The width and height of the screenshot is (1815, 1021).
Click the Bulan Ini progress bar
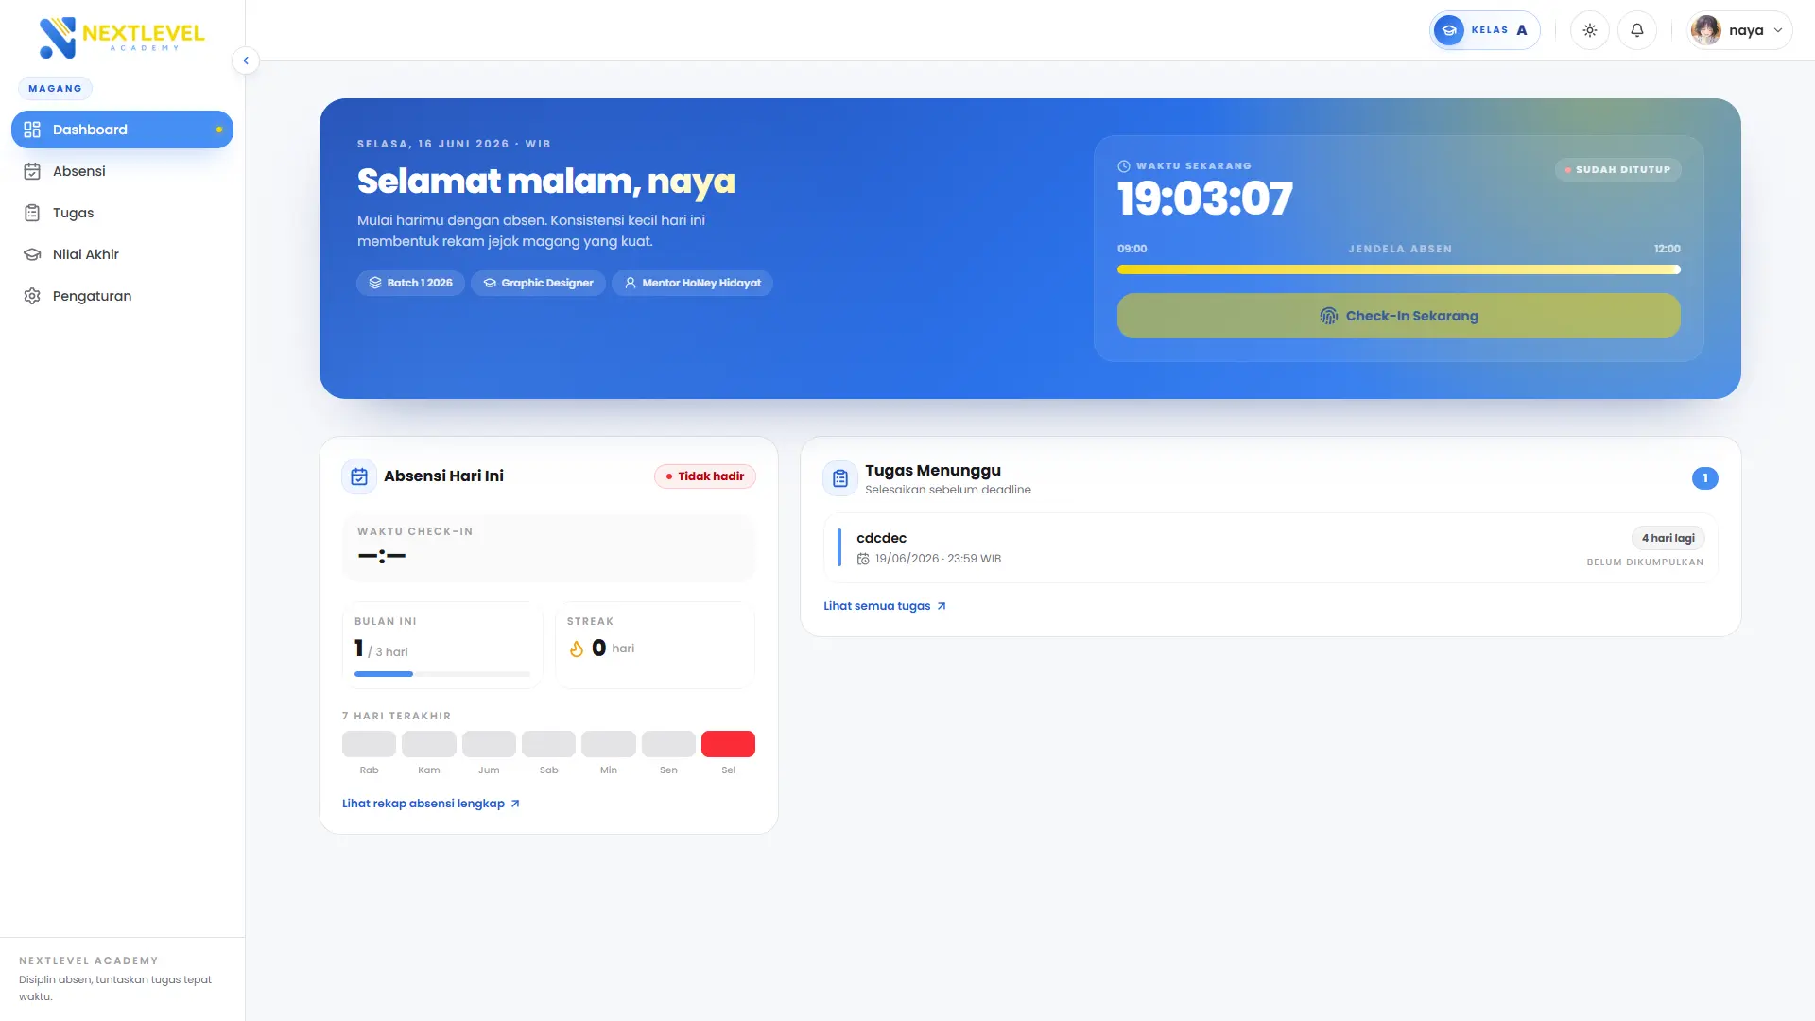pos(441,674)
